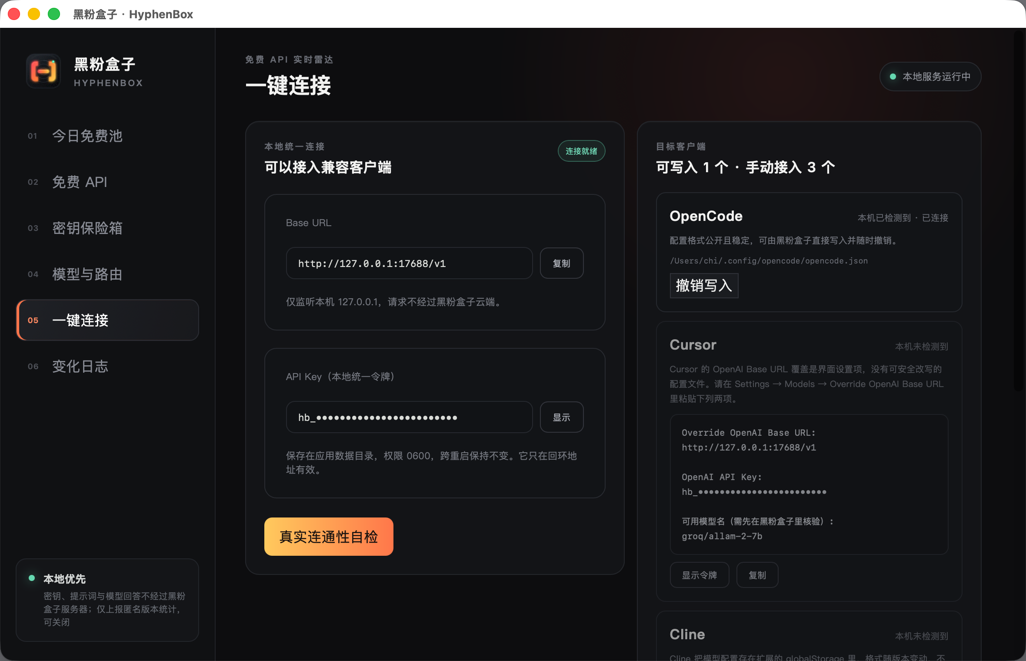Click 本机未检测到 text in Cursor card
The image size is (1026, 661).
tap(922, 347)
